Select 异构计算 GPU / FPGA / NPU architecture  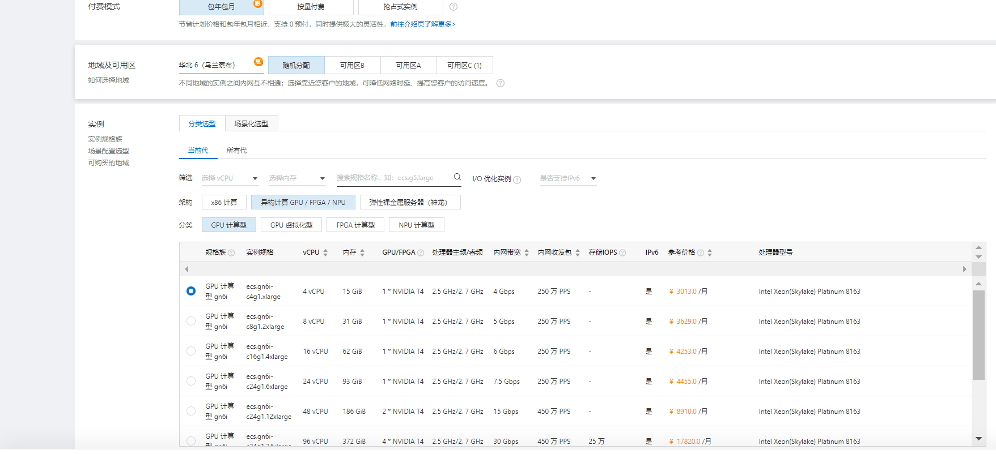pyautogui.click(x=303, y=202)
